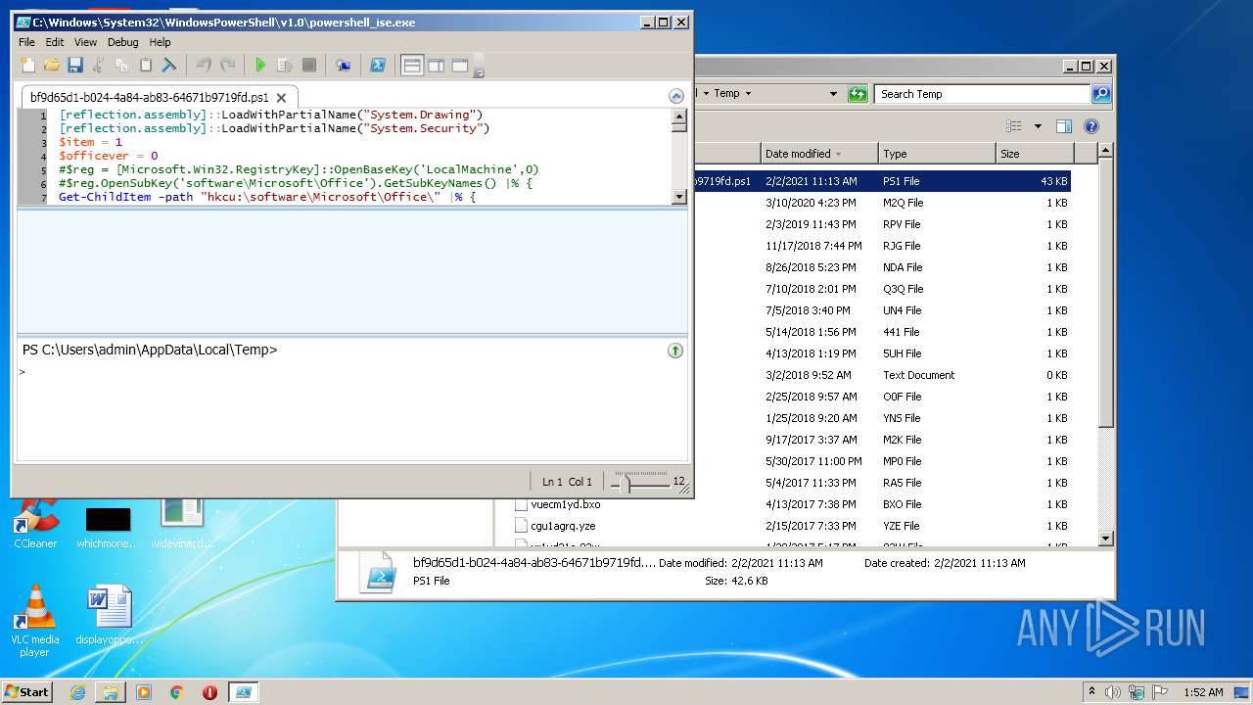The image size is (1253, 705).
Task: Click the Save script icon
Action: coord(75,66)
